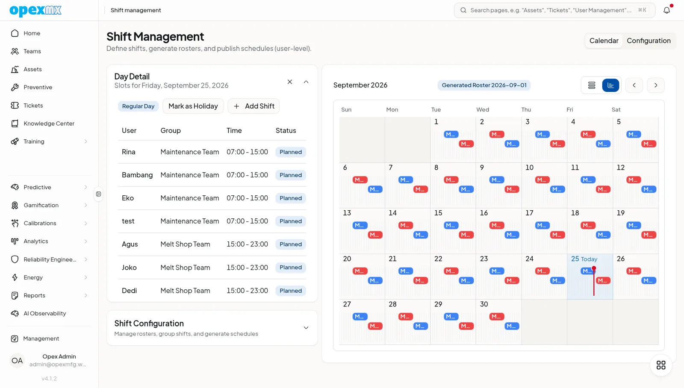Collapse the sidebar with the panel toggle
Screen dimensions: 684x388
click(99, 194)
